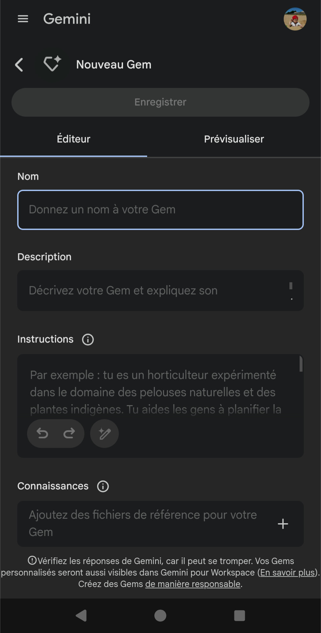Open the hamburger main menu
The height and width of the screenshot is (633, 321).
[x=23, y=19]
